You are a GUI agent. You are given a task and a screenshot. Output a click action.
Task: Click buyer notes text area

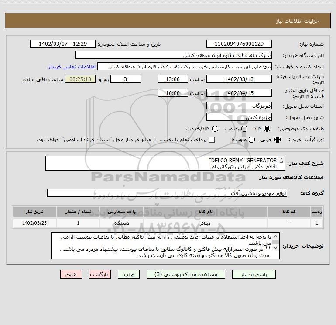[165, 246]
